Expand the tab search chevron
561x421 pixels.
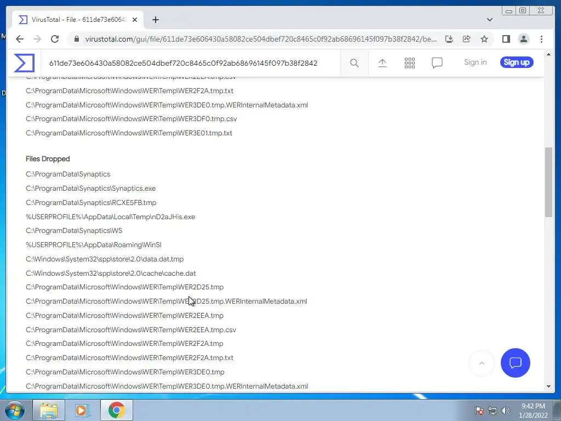pos(489,20)
